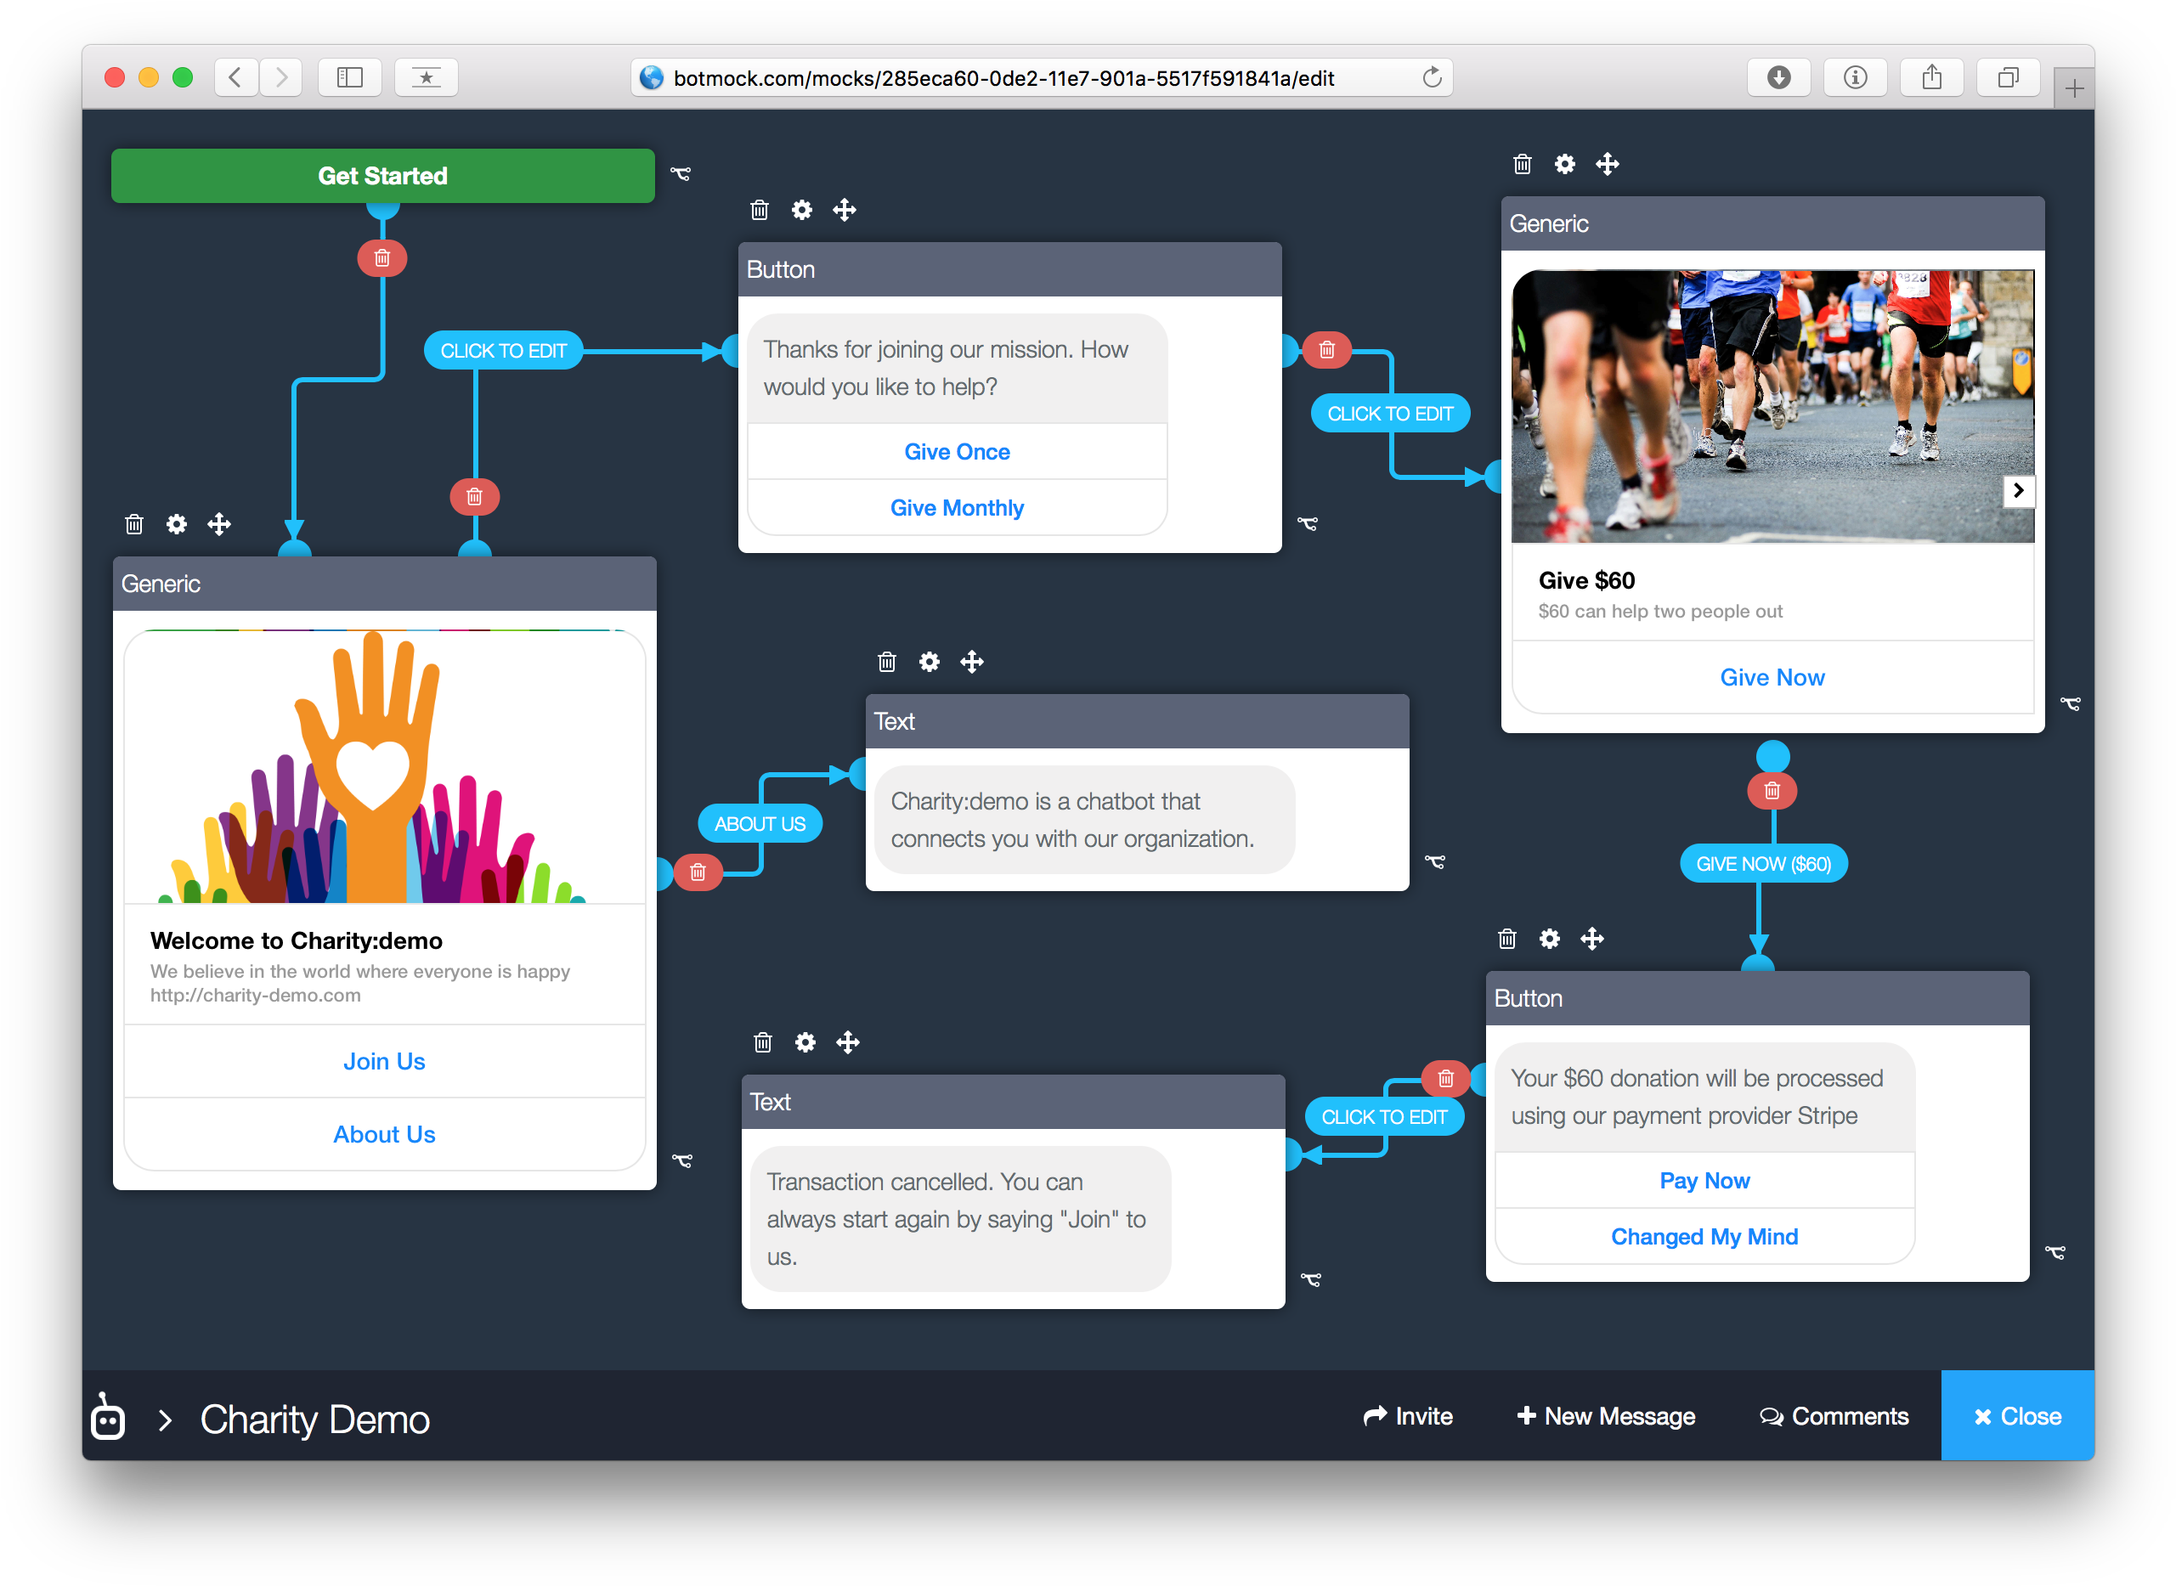Remove connection below Get Started via red trash
The height and width of the screenshot is (1586, 2176).
click(x=382, y=258)
